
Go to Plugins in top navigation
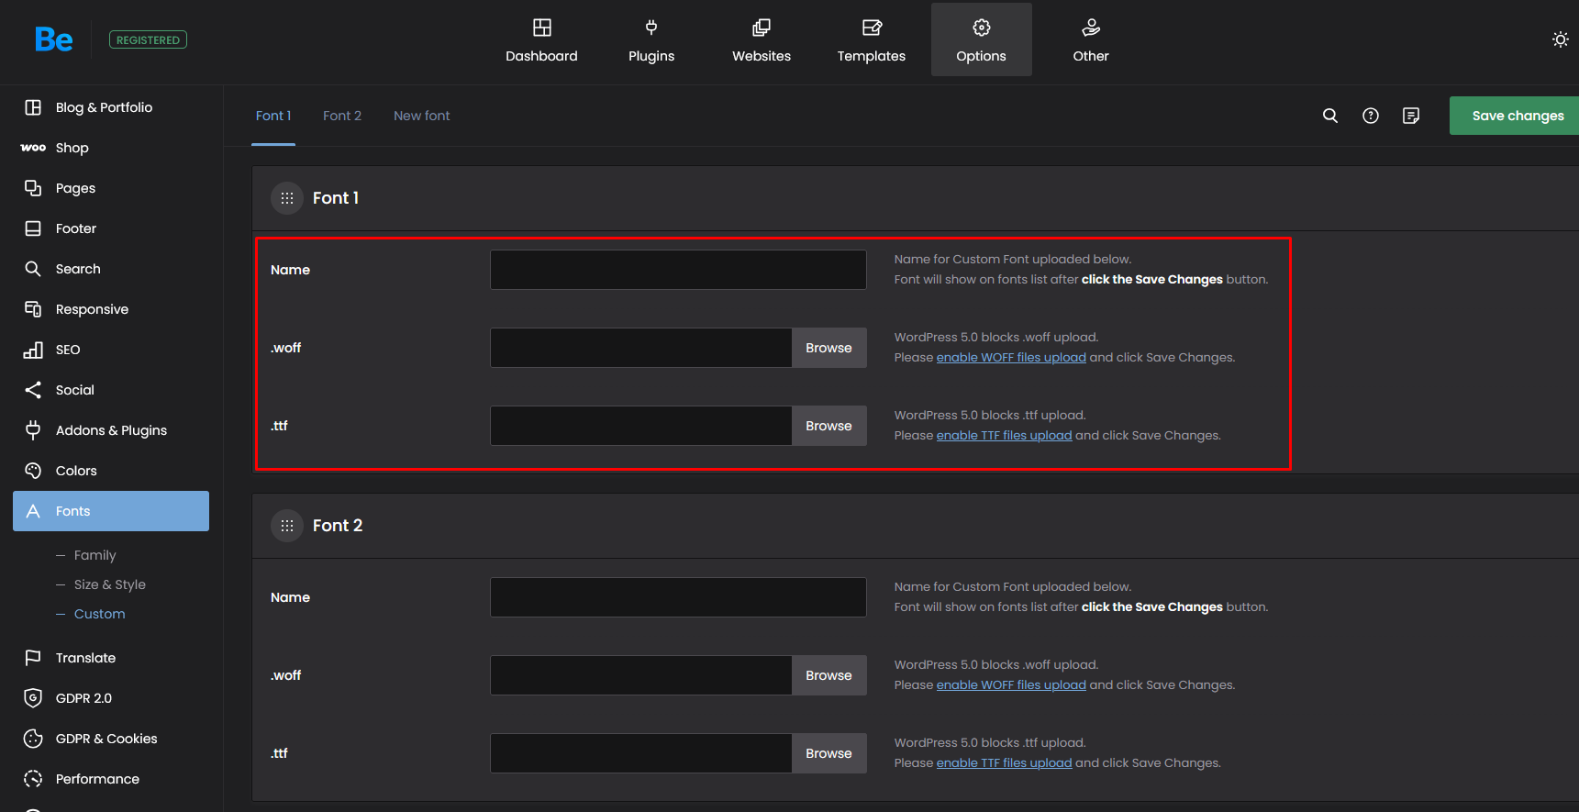651,40
